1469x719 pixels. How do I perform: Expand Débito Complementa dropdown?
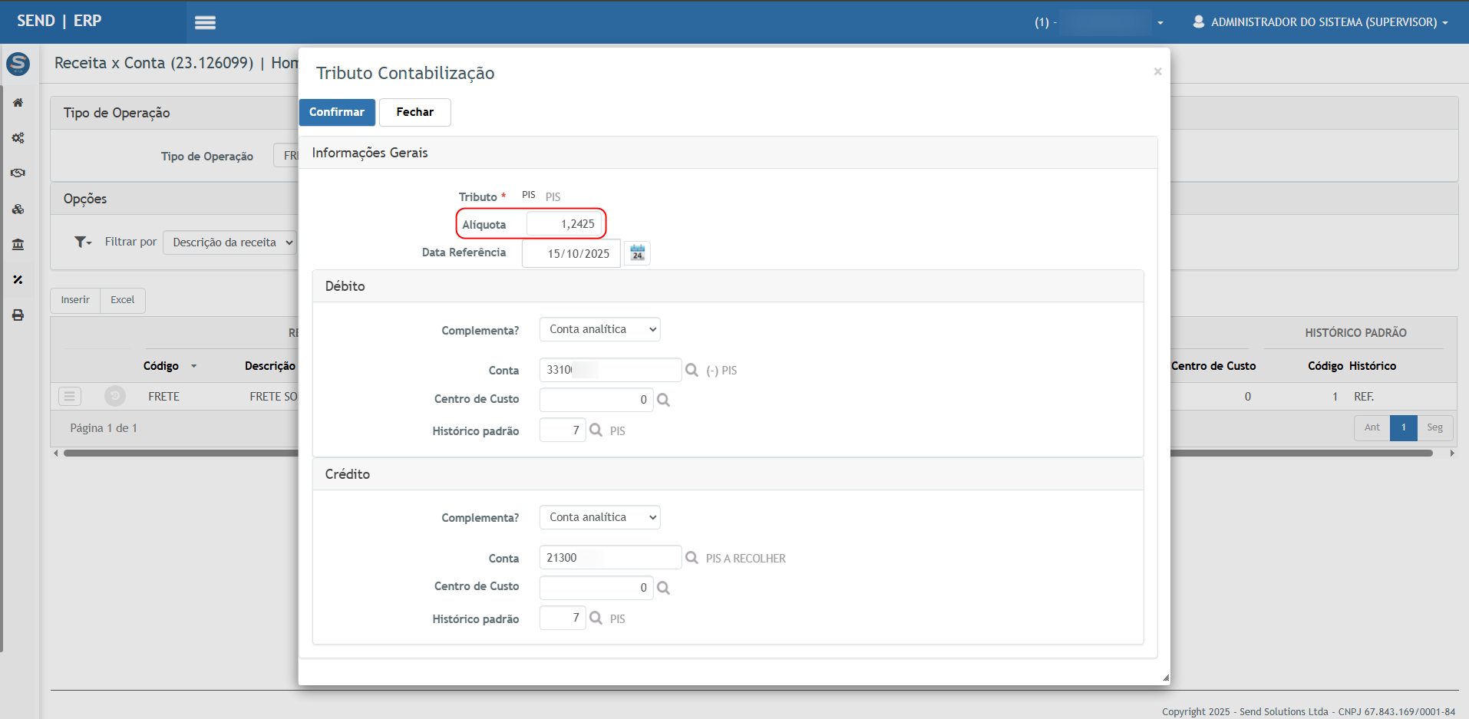599,329
